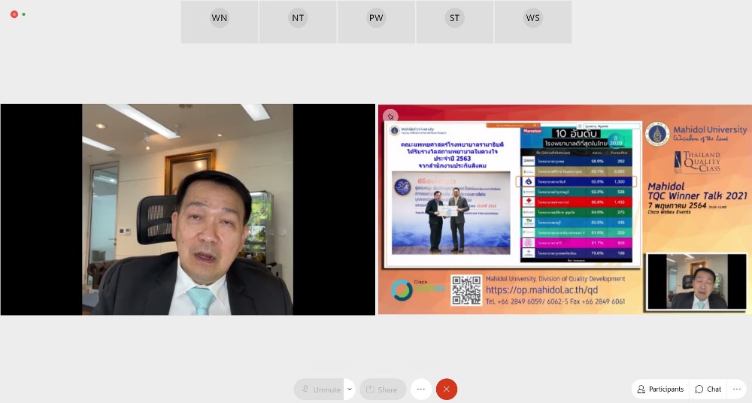
Task: Open panel options ellipsis next to Chat
Action: click(737, 389)
